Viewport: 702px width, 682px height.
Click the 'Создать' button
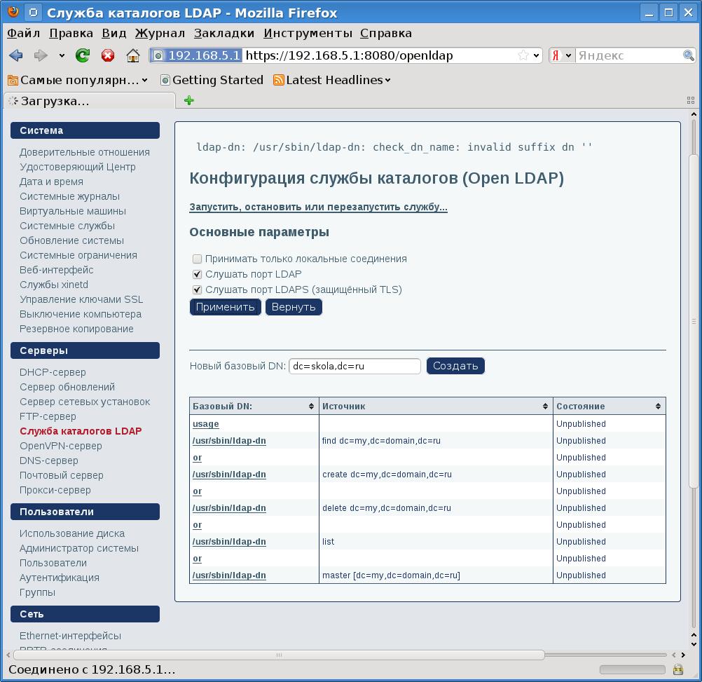[x=455, y=366]
